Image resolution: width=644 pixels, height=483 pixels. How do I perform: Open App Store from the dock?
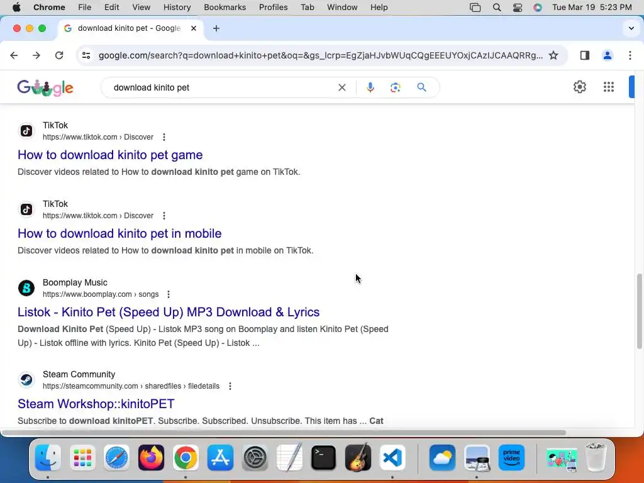pos(220,458)
